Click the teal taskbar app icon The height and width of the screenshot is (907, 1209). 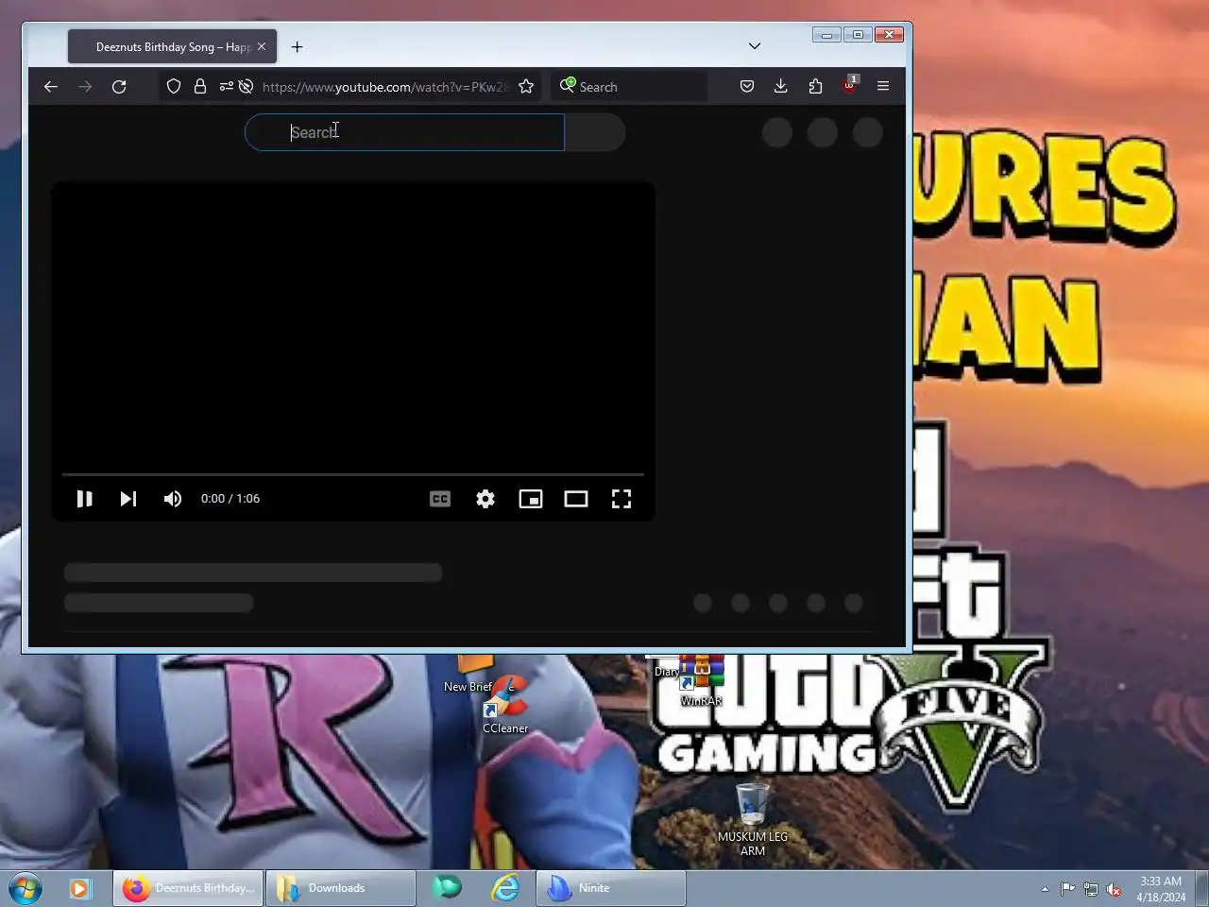pyautogui.click(x=447, y=887)
